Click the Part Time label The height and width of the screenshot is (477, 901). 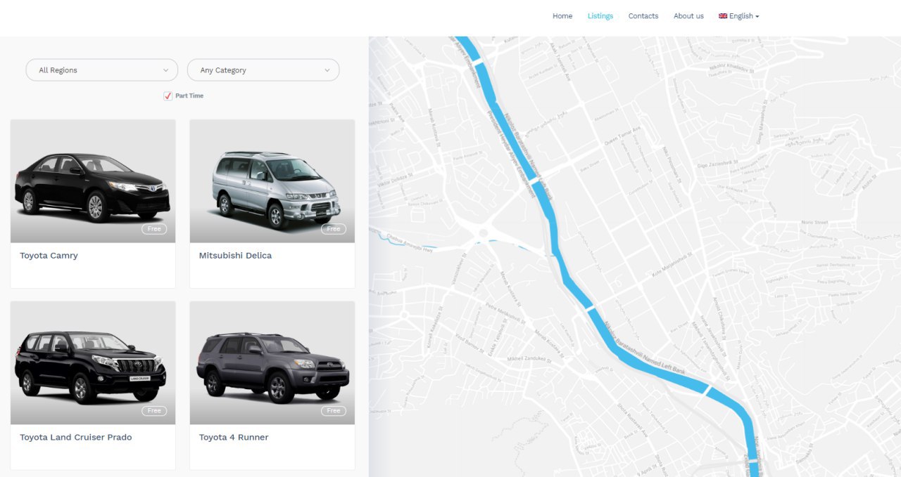click(189, 96)
